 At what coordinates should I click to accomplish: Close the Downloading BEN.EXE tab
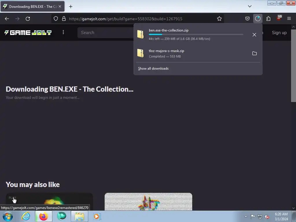[x=60, y=6]
